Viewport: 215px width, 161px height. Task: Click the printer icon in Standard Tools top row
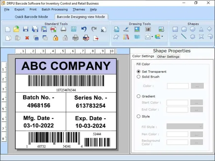(x=63, y=29)
